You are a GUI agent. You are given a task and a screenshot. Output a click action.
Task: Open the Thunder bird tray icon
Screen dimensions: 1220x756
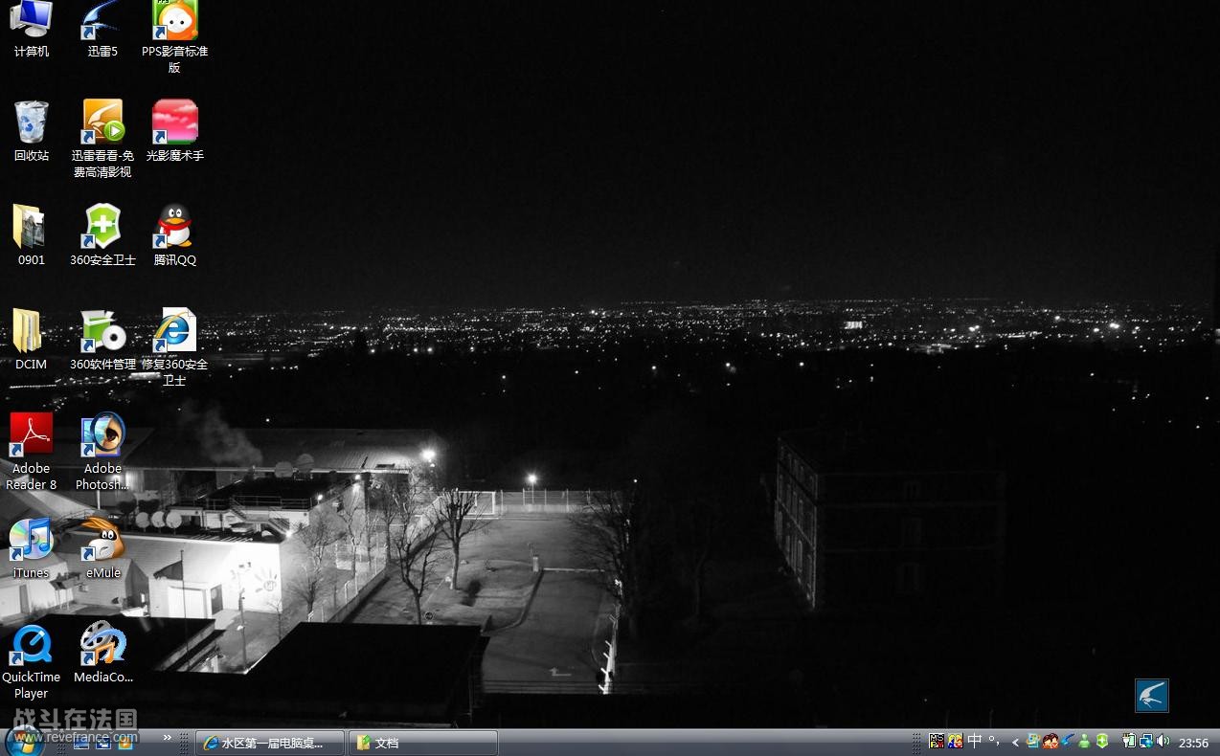point(1067,741)
